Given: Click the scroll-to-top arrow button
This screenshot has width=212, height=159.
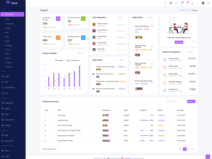Looking at the screenshot, I should click(x=208, y=157).
